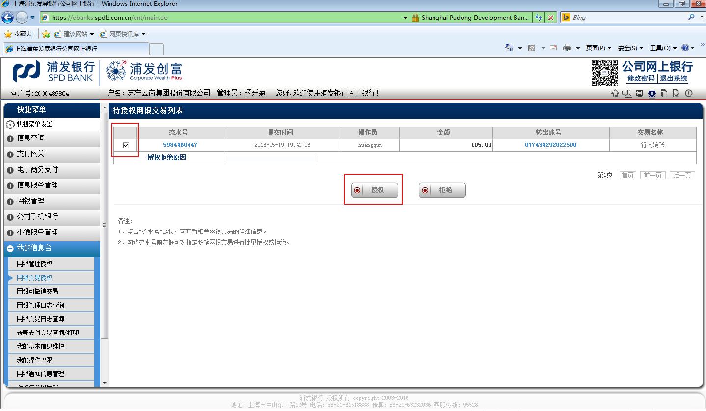Viewport: 706px width, 411px height.
Task: Open recent pages dropdown beside forward button
Action: coord(33,18)
